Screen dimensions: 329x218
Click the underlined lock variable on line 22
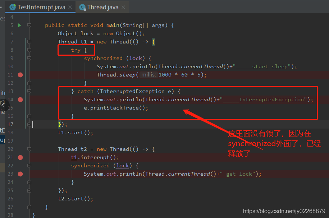click(123, 166)
